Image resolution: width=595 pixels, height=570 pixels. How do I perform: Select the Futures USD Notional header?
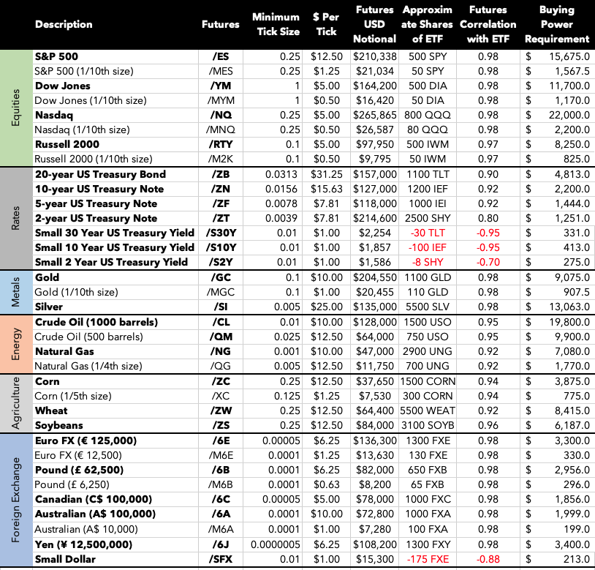pos(374,24)
